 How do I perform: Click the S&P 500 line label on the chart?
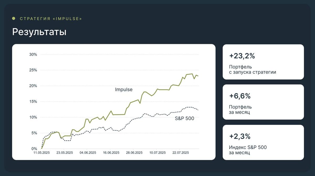pos(185,118)
